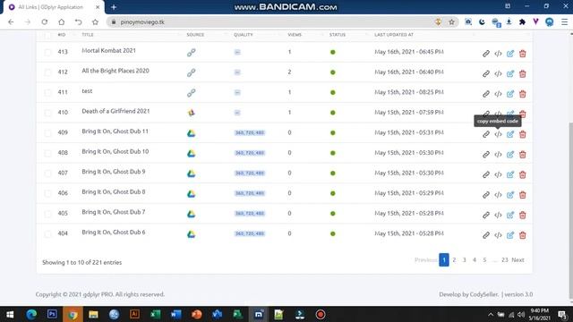The width and height of the screenshot is (573, 322).
Task: Copy embed code for the test row
Action: (498, 94)
